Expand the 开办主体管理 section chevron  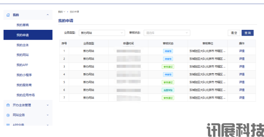[47, 105]
